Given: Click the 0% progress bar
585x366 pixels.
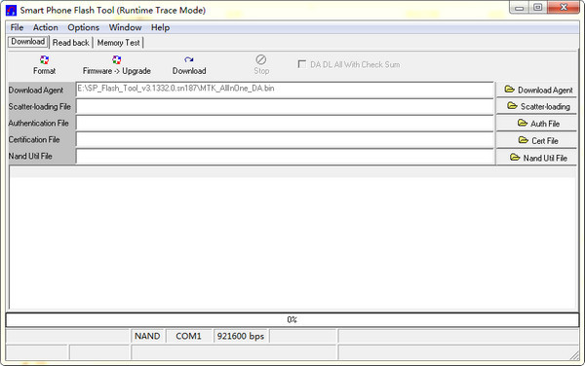Looking at the screenshot, I should point(292,320).
